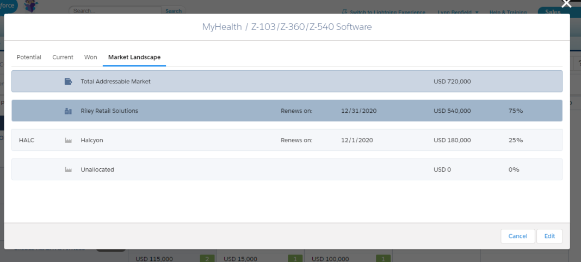This screenshot has width=581, height=262.
Task: Click the background USD 15,000 cell
Action: 240,259
